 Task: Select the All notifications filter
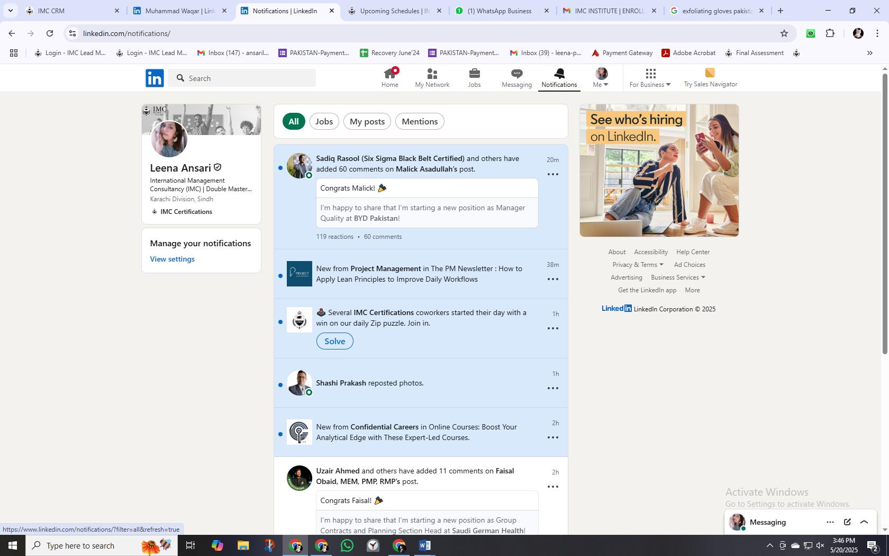click(x=294, y=121)
